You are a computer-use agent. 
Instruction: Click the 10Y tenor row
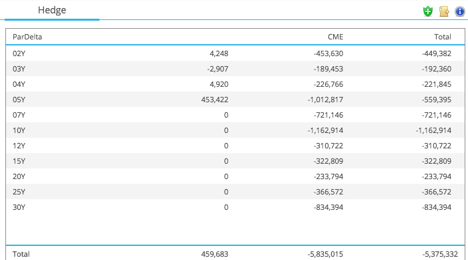click(235, 130)
